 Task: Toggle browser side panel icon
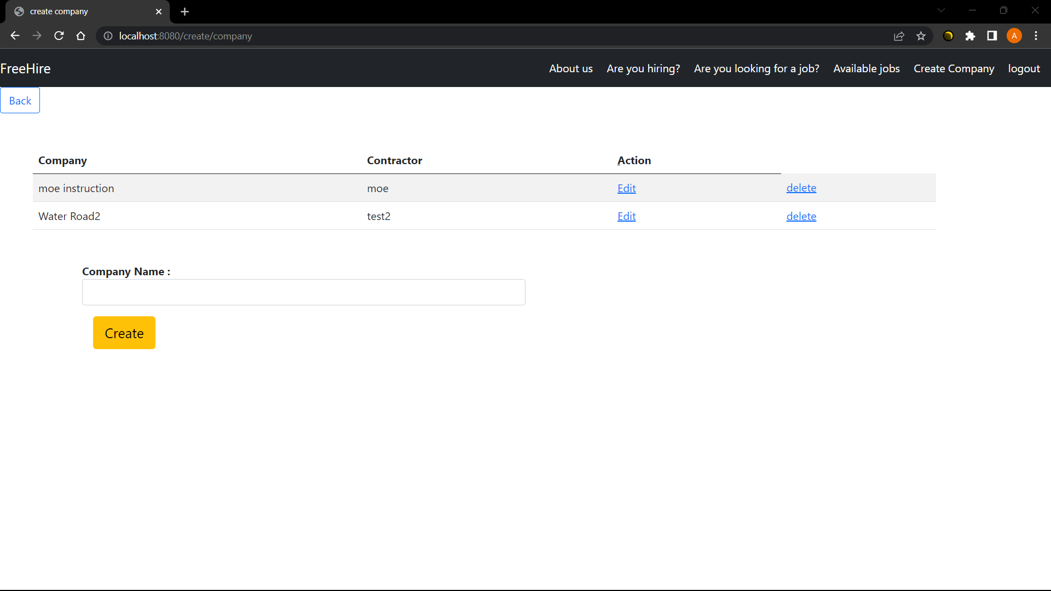(992, 36)
